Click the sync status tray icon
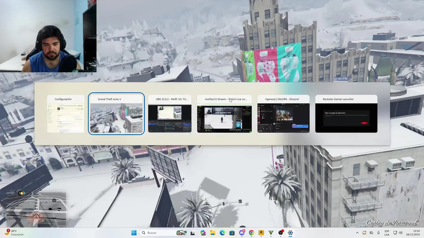Screen dimensions: 424x238 point(364,233)
